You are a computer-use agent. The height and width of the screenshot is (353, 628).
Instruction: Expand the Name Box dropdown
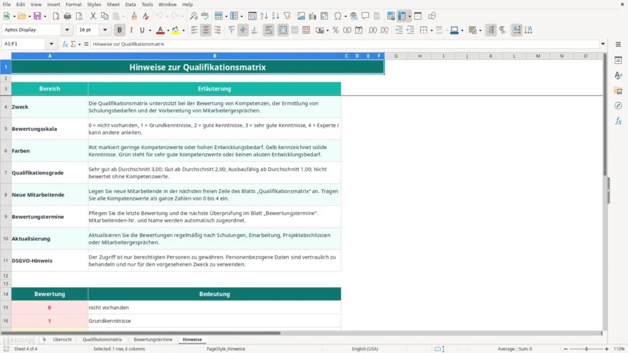click(x=52, y=44)
